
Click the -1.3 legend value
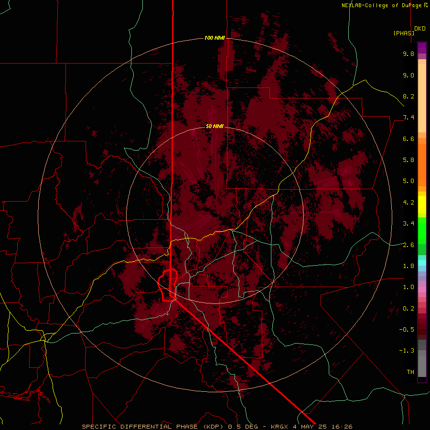tap(407, 351)
